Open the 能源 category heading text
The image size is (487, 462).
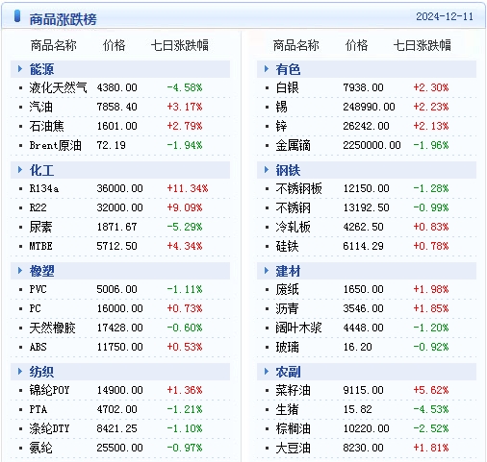tap(41, 69)
